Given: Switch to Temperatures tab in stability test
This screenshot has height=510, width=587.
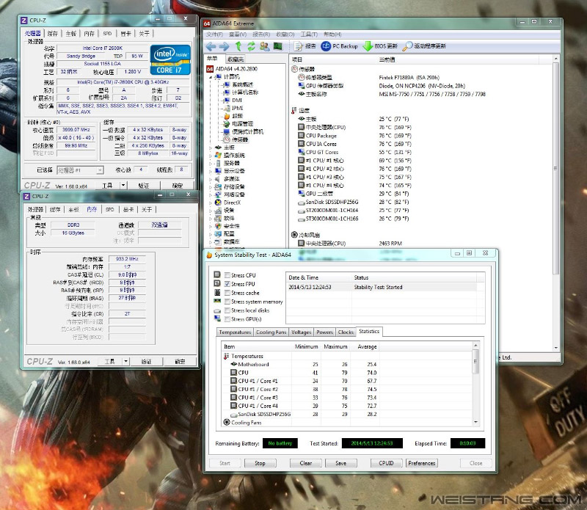Looking at the screenshot, I should click(235, 332).
